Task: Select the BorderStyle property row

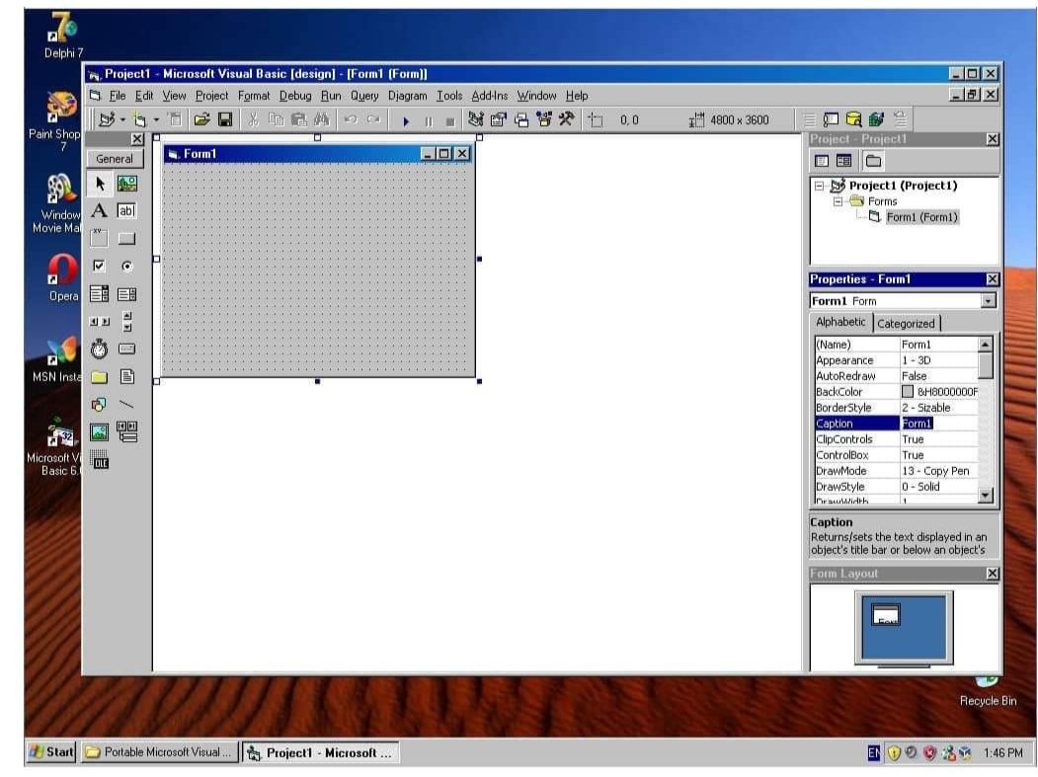Action: coord(896,408)
